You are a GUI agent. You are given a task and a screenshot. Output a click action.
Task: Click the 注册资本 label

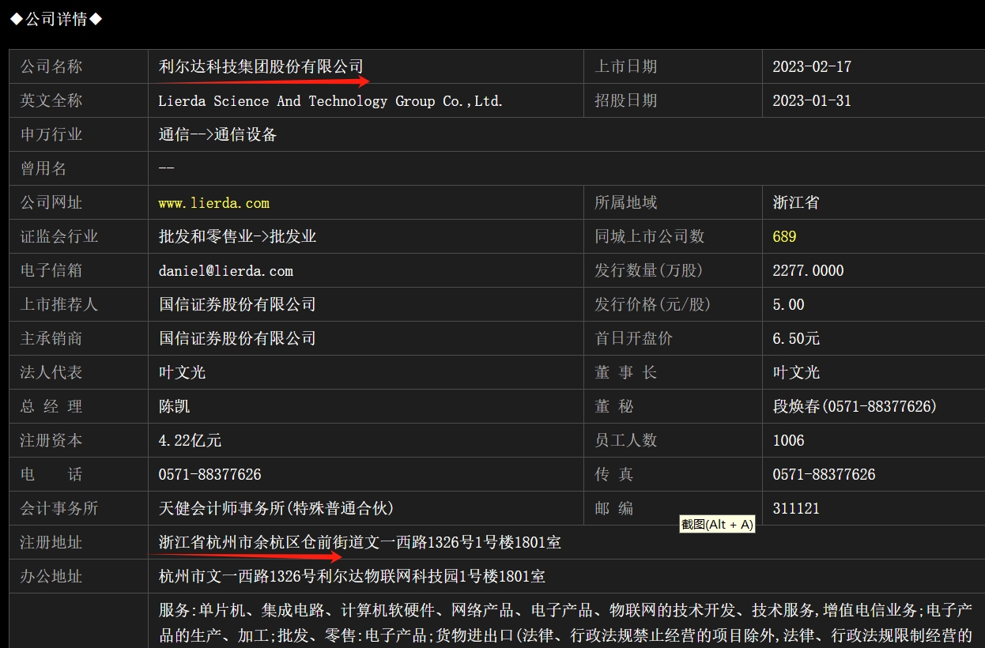51,441
